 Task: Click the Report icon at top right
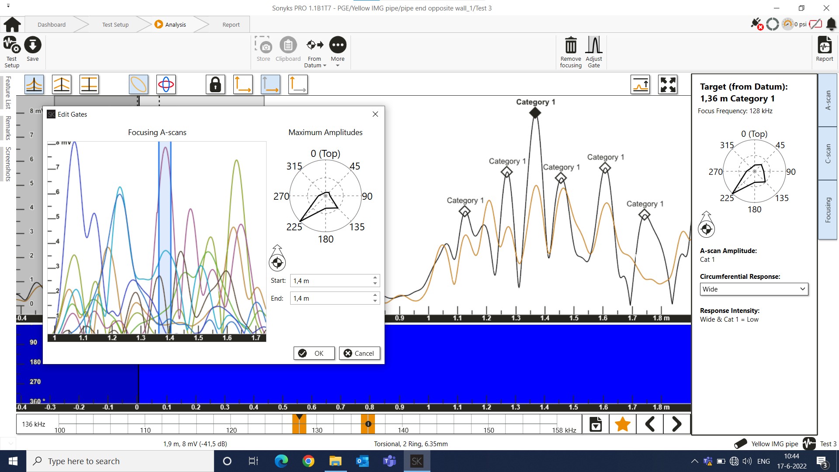(x=824, y=45)
